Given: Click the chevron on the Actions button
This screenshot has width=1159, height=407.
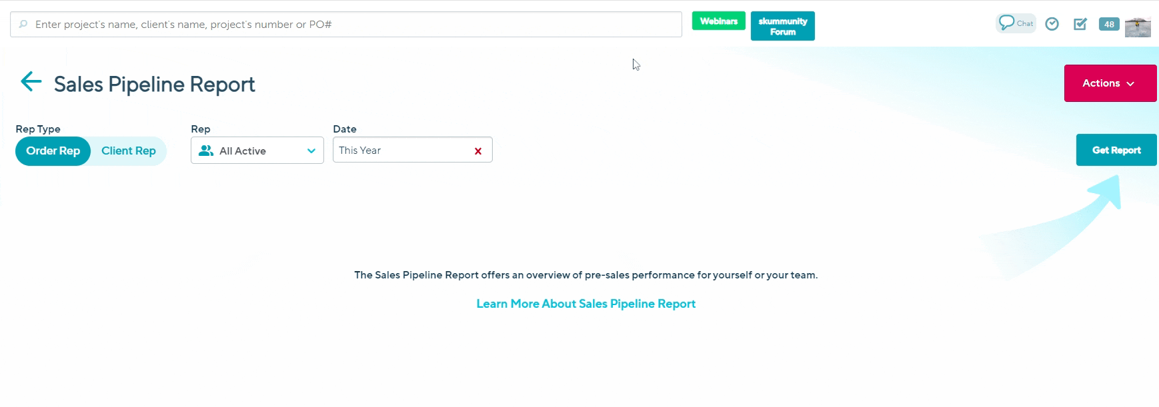Looking at the screenshot, I should (x=1130, y=84).
